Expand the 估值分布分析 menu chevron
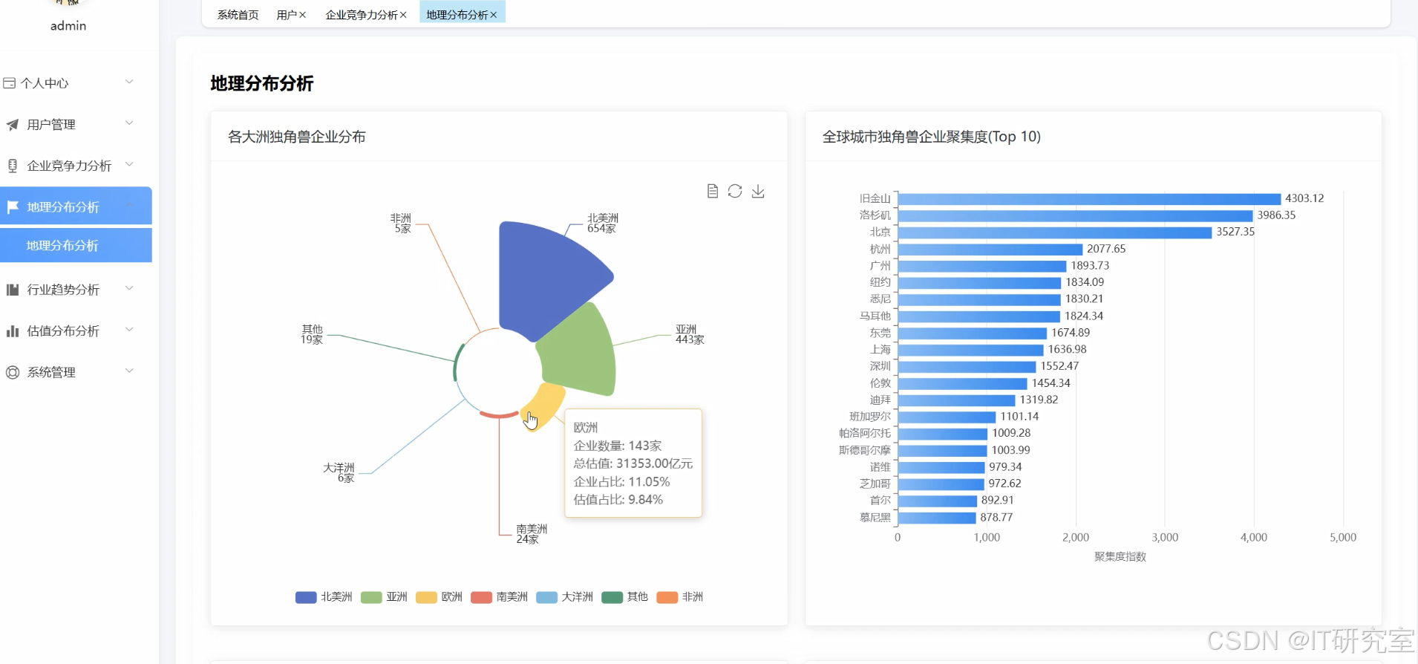The width and height of the screenshot is (1418, 664). (x=129, y=330)
